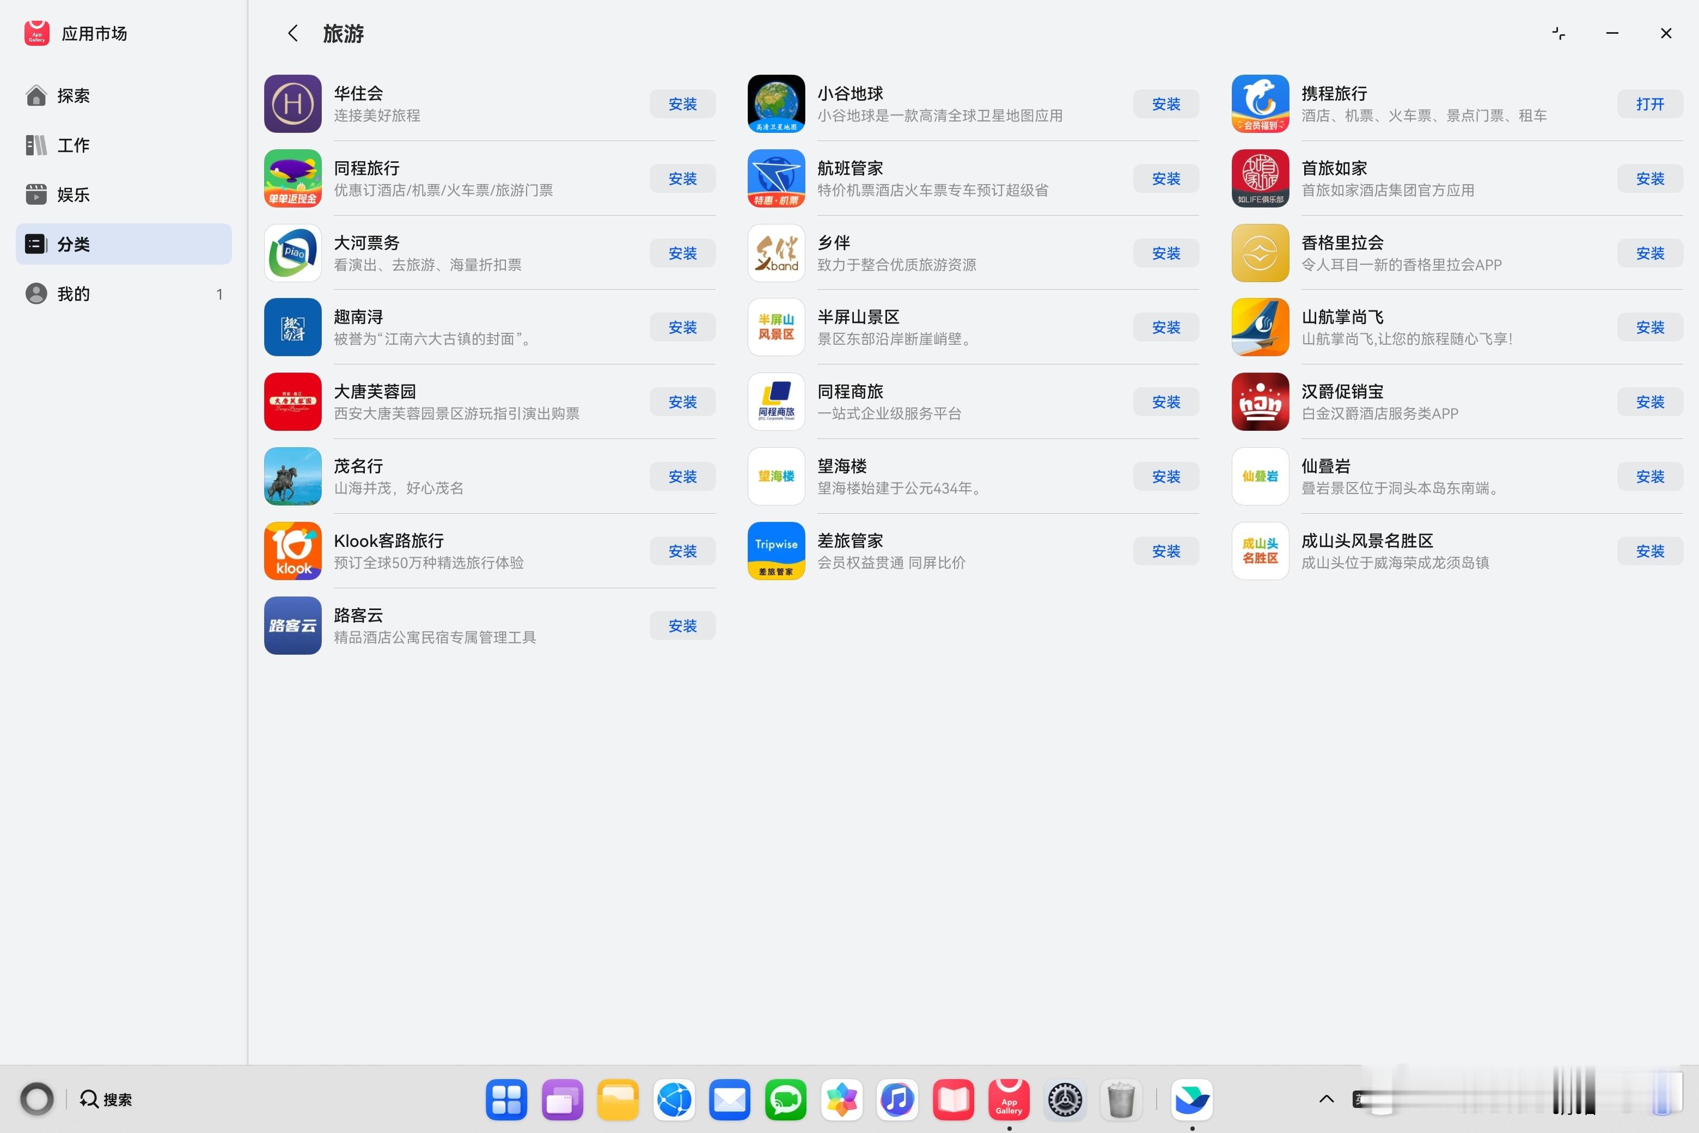Screen dimensions: 1699x1133
Task: Open the 大唐芙蓉园 app icon
Action: pos(292,402)
